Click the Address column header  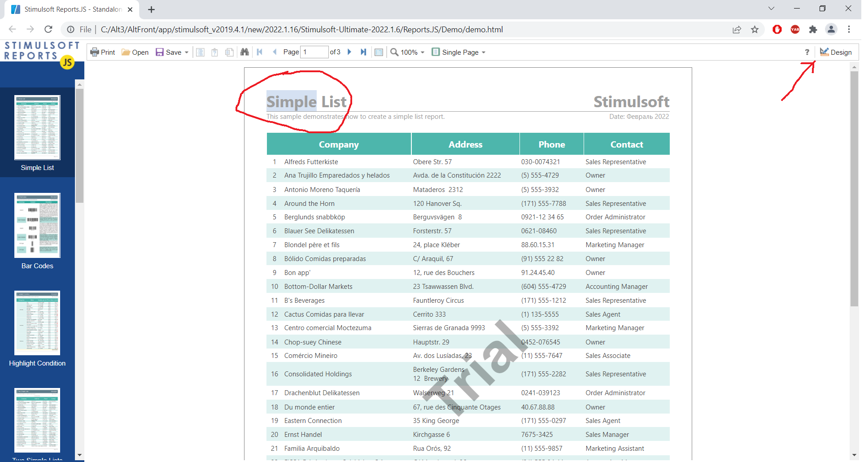coord(466,144)
